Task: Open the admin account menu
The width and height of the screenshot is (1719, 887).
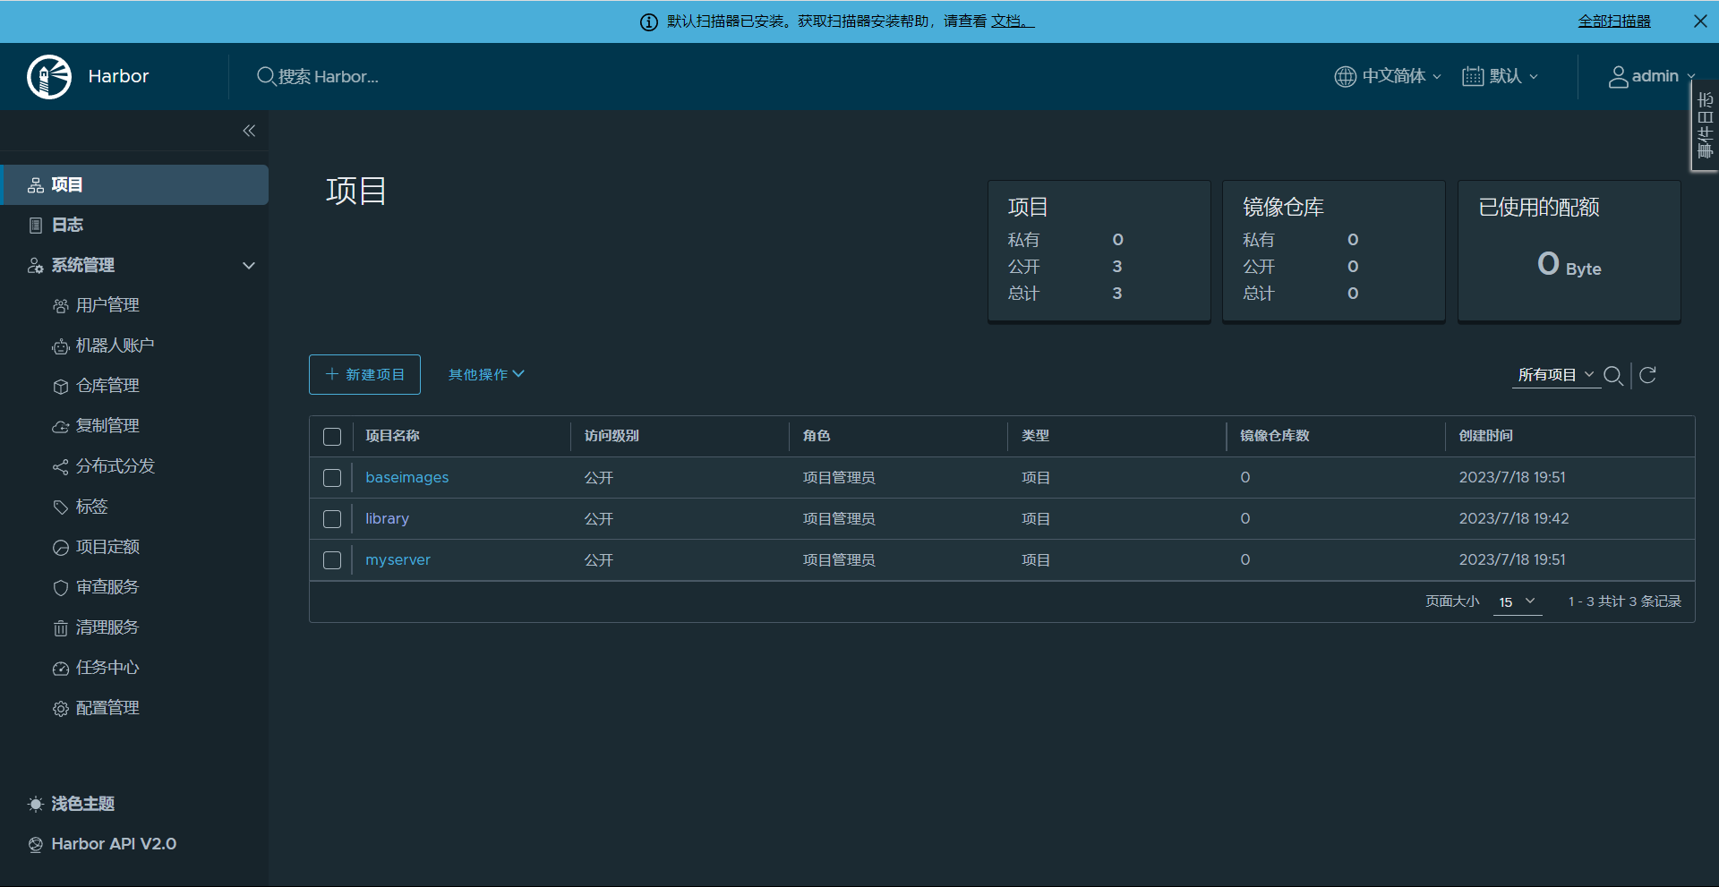Action: 1652,77
